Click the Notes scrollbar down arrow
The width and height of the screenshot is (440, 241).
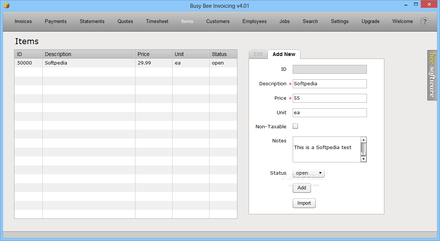click(364, 159)
